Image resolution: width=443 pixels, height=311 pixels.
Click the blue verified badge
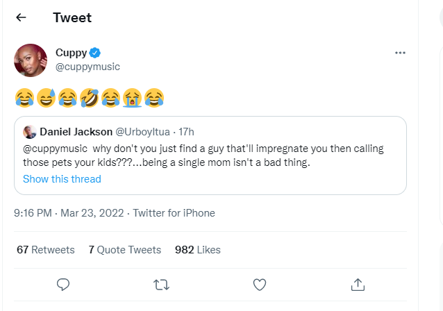click(96, 53)
